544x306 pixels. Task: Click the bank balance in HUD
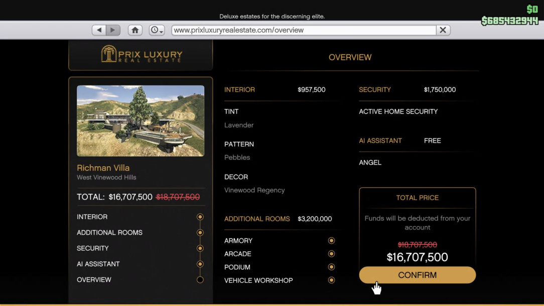[x=509, y=21]
